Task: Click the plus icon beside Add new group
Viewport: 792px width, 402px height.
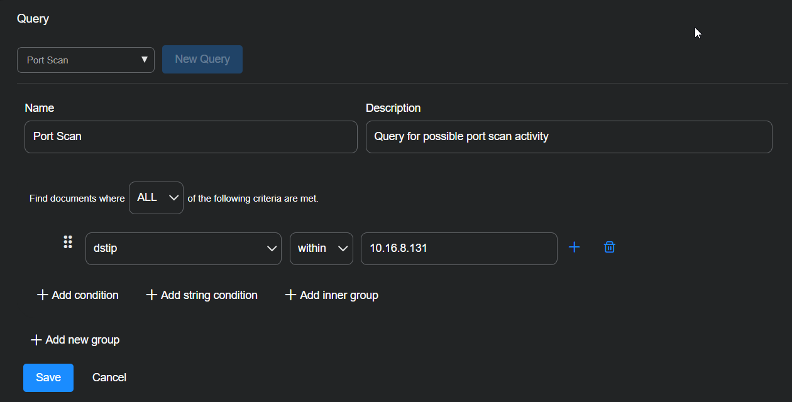Action: pyautogui.click(x=36, y=340)
